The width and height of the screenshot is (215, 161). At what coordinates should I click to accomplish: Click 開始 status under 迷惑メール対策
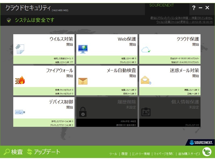pos(196,76)
